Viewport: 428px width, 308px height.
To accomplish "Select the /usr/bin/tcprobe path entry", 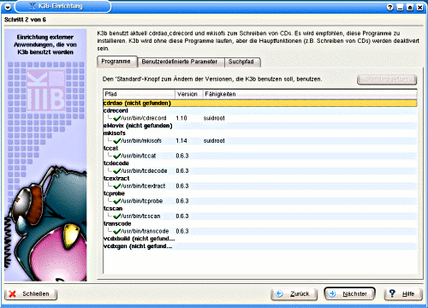I will (142, 201).
